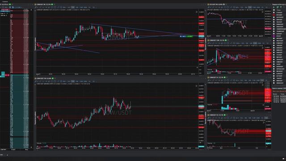Click green link indicator beside COWUSDT 15M chart title
This screenshot has height=161, width=286.
pos(226,40)
